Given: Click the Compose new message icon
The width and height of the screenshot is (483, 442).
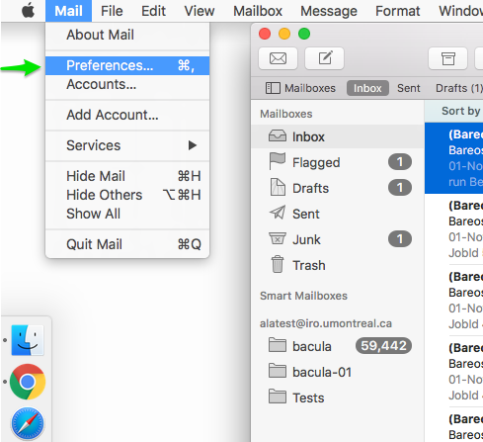Looking at the screenshot, I should coord(325,58).
